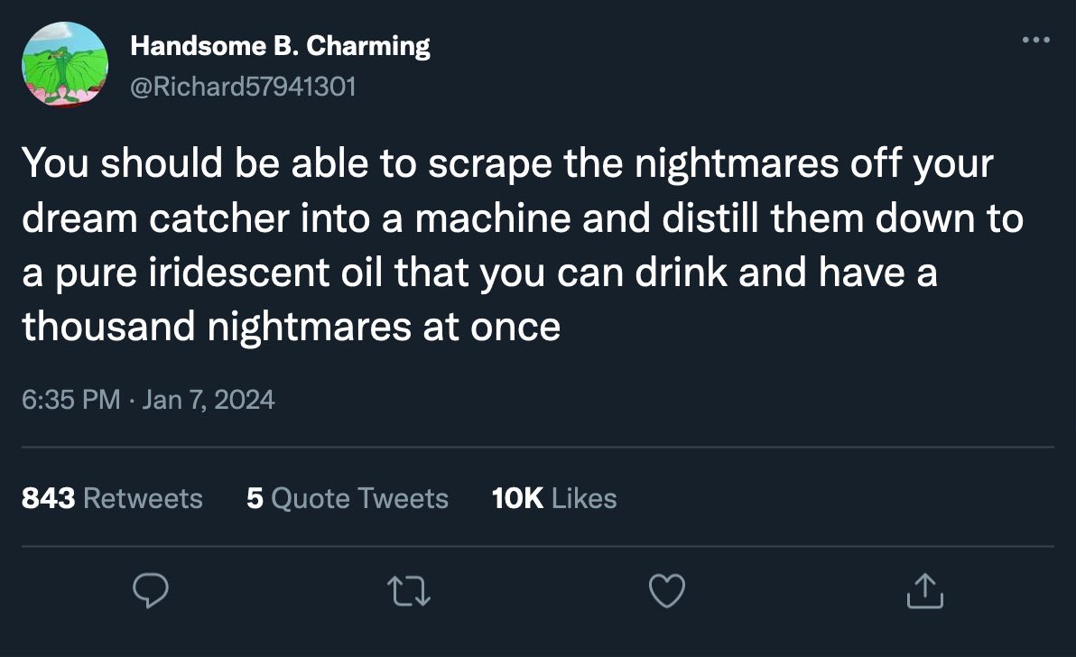The height and width of the screenshot is (657, 1076).
Task: Show the 10K Likes list
Action: (x=554, y=498)
